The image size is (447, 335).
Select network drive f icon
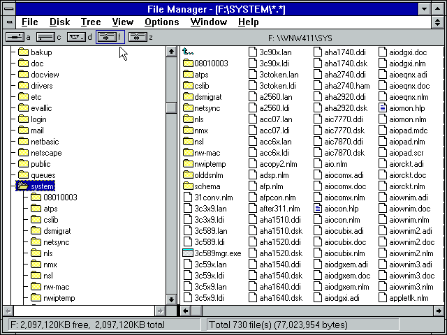[107, 37]
